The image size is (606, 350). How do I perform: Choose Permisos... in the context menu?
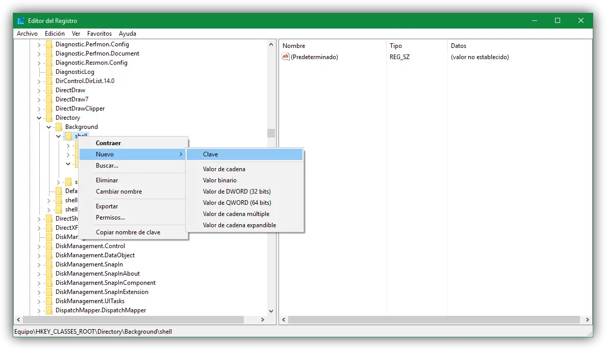pos(133,218)
